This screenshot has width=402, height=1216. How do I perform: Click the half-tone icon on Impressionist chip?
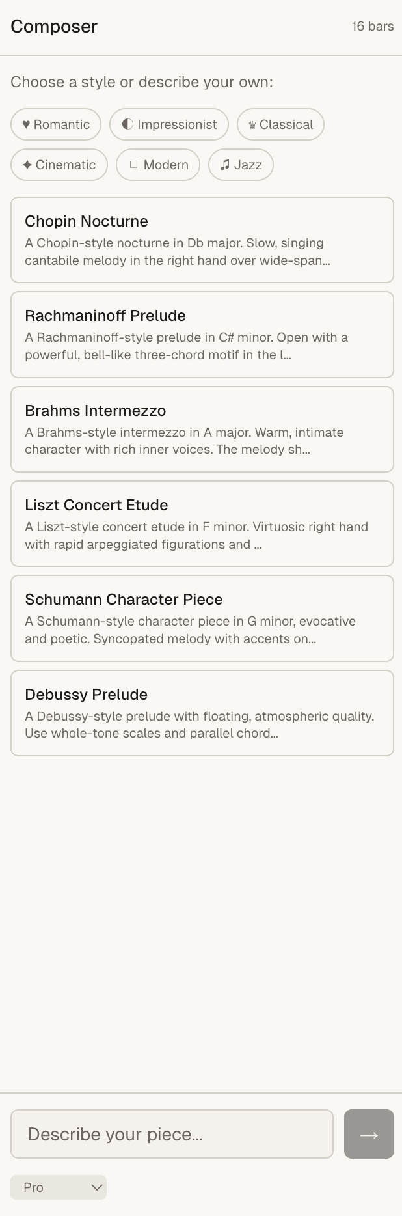[x=127, y=124]
